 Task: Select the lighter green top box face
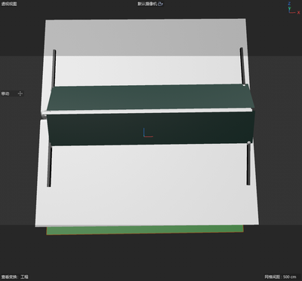pos(150,97)
